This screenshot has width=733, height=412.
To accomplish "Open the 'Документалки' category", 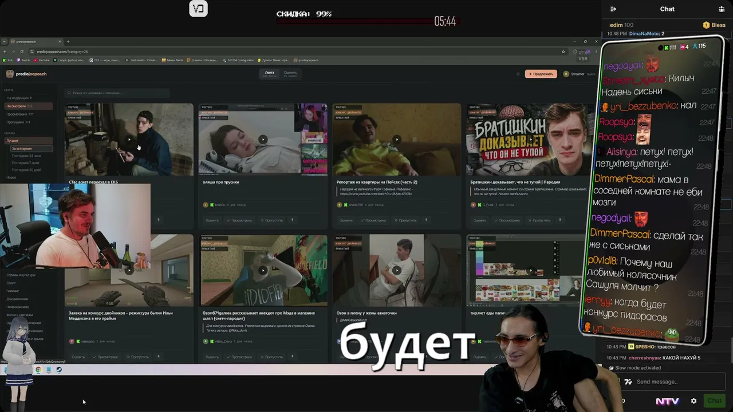I will click(17, 299).
